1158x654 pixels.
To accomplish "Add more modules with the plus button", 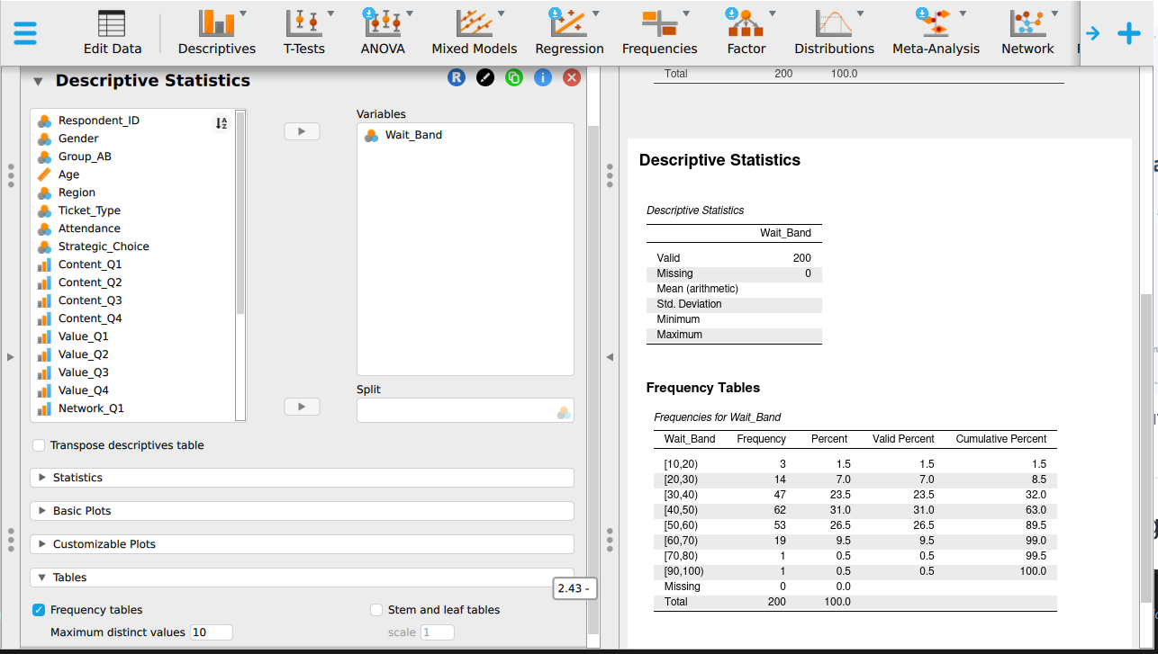I will [1129, 34].
